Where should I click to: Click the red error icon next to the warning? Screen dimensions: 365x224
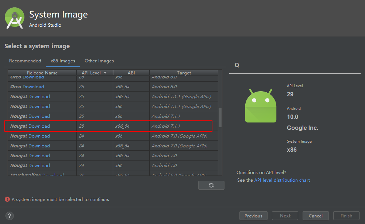click(8, 199)
